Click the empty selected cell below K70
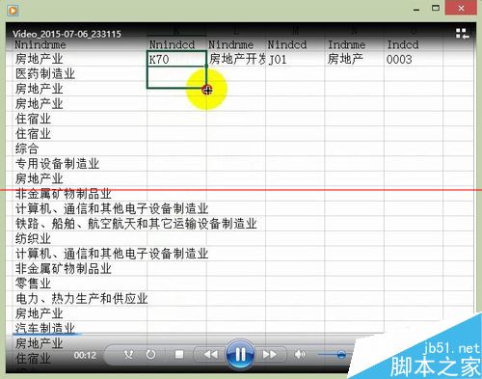482x379 pixels. click(176, 77)
